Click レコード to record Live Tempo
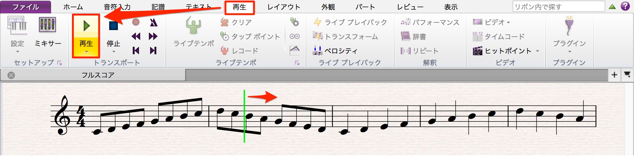Image resolution: width=634 pixels, height=168 pixels. tap(239, 51)
